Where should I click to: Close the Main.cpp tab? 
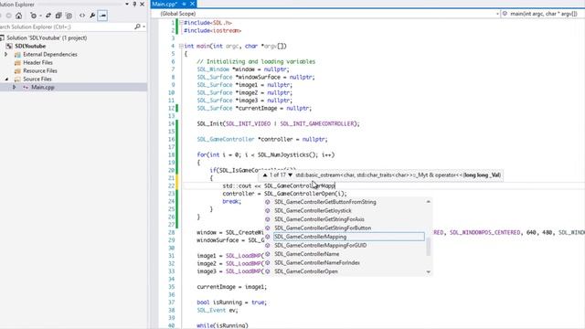(192, 4)
